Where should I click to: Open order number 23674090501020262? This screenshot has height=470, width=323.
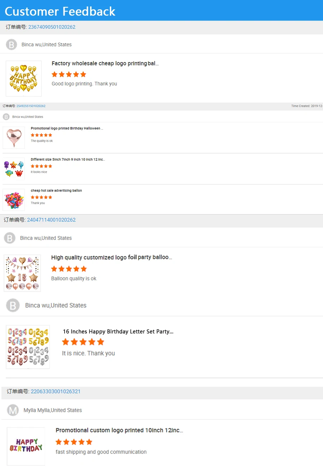(x=52, y=27)
